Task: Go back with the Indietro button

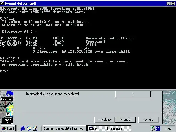Action: [105, 120]
